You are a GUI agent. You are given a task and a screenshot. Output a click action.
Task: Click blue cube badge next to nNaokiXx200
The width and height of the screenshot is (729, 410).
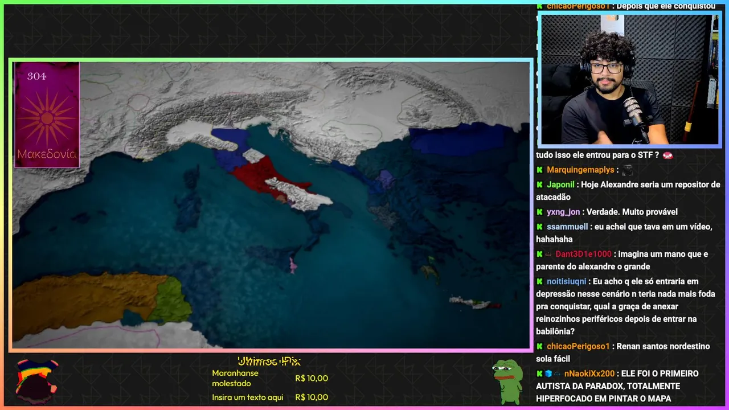[548, 374]
